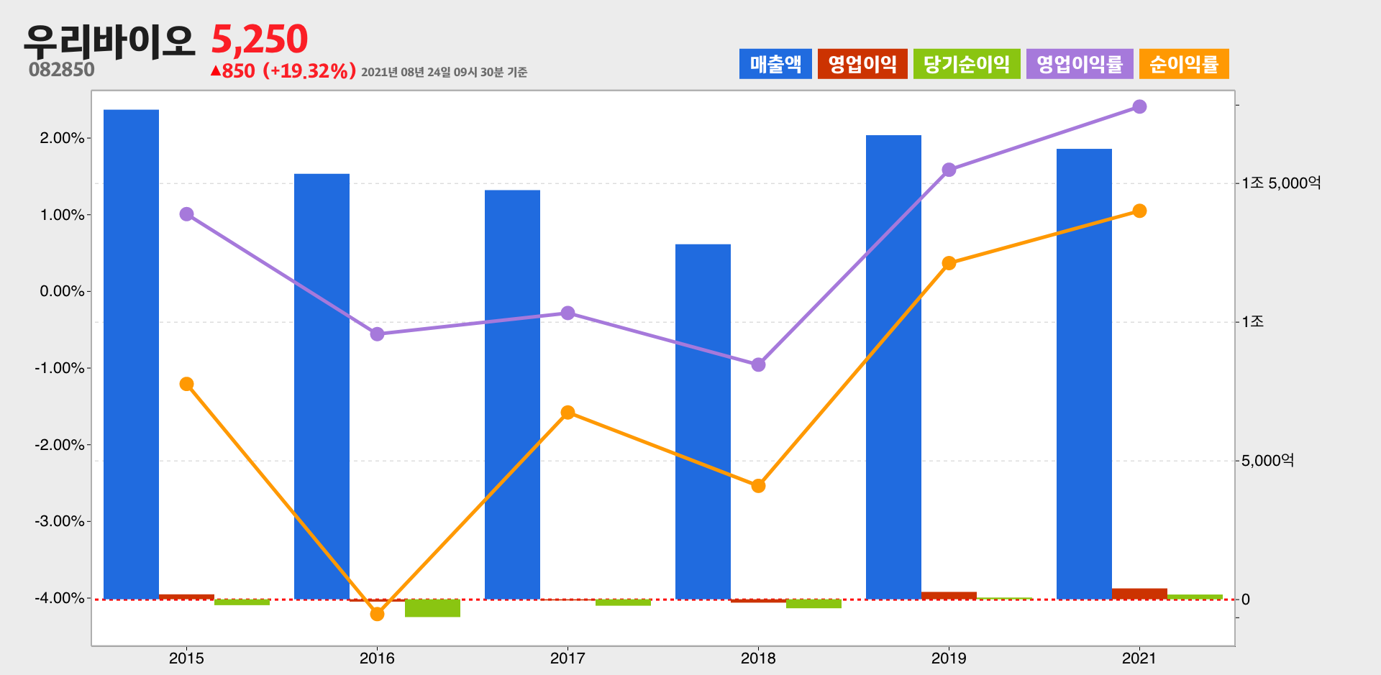The image size is (1381, 675).
Task: Select the 2018 blue revenue bar
Action: tap(703, 421)
